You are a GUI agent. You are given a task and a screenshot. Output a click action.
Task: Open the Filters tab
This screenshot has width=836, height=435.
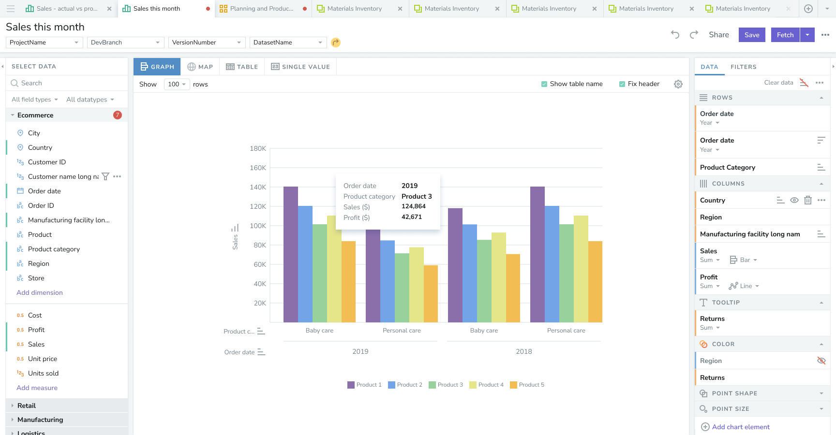click(x=743, y=67)
